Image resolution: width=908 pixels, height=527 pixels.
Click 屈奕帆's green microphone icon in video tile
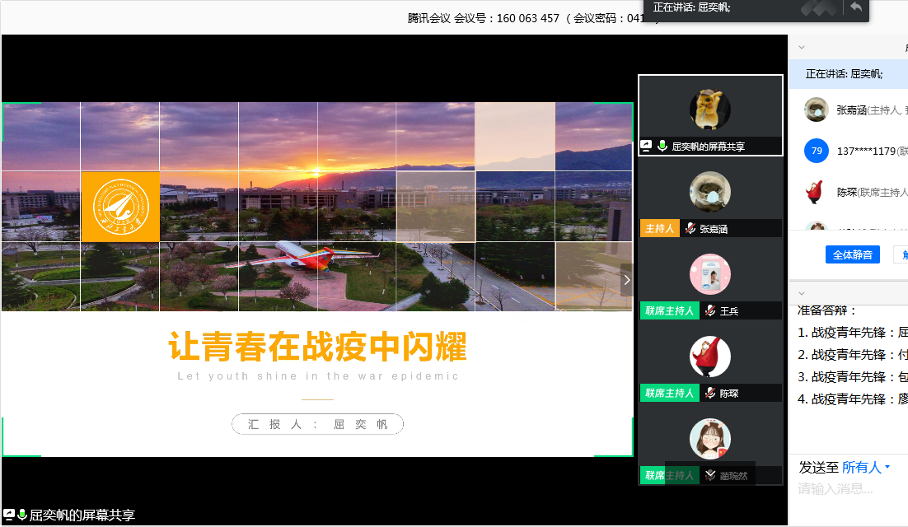tap(662, 146)
